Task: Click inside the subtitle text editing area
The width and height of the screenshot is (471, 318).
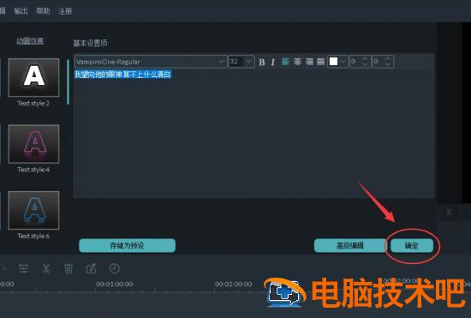Action: pyautogui.click(x=253, y=134)
